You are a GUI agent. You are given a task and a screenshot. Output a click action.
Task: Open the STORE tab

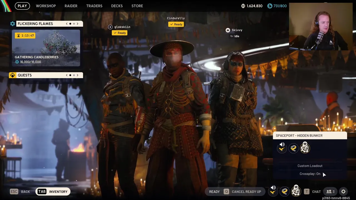click(x=137, y=6)
